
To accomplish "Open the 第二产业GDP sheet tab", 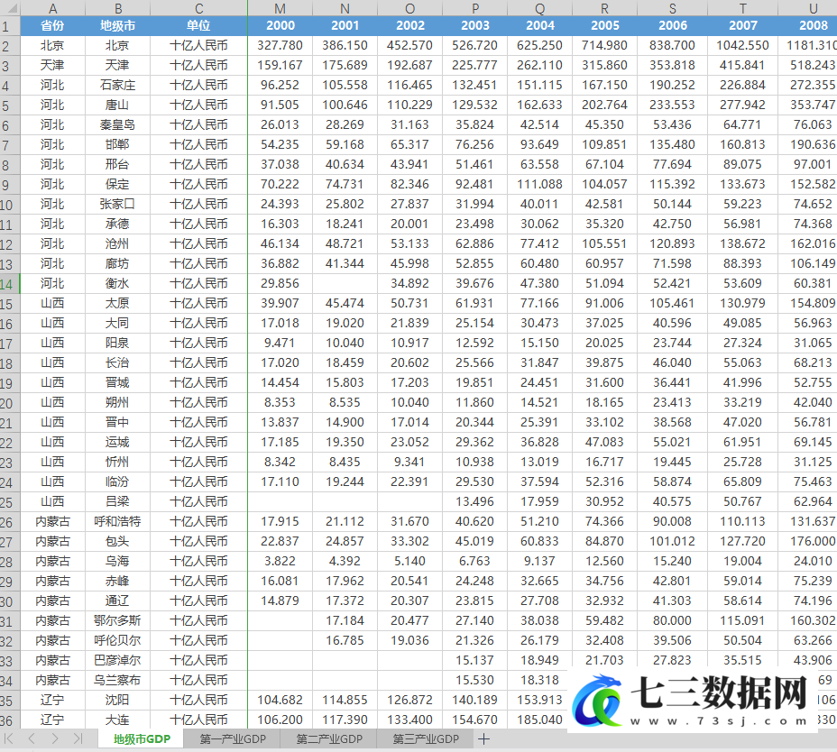I will point(329,739).
